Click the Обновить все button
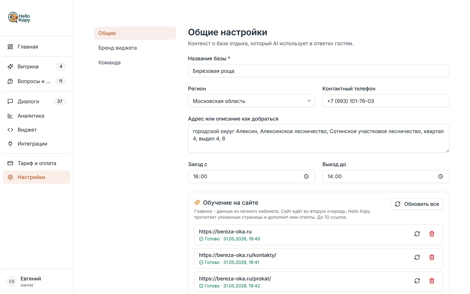 (x=417, y=204)
